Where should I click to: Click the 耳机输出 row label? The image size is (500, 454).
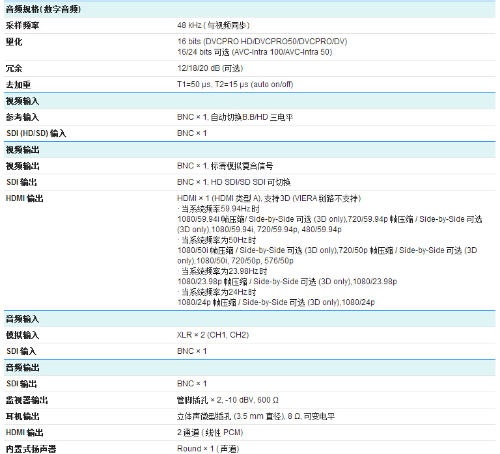(x=23, y=416)
